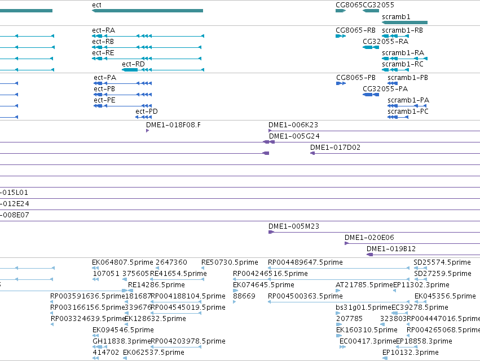This screenshot has width=480, height=361.
Task: Click the DME1-017D02 clone label
Action: pos(335,148)
